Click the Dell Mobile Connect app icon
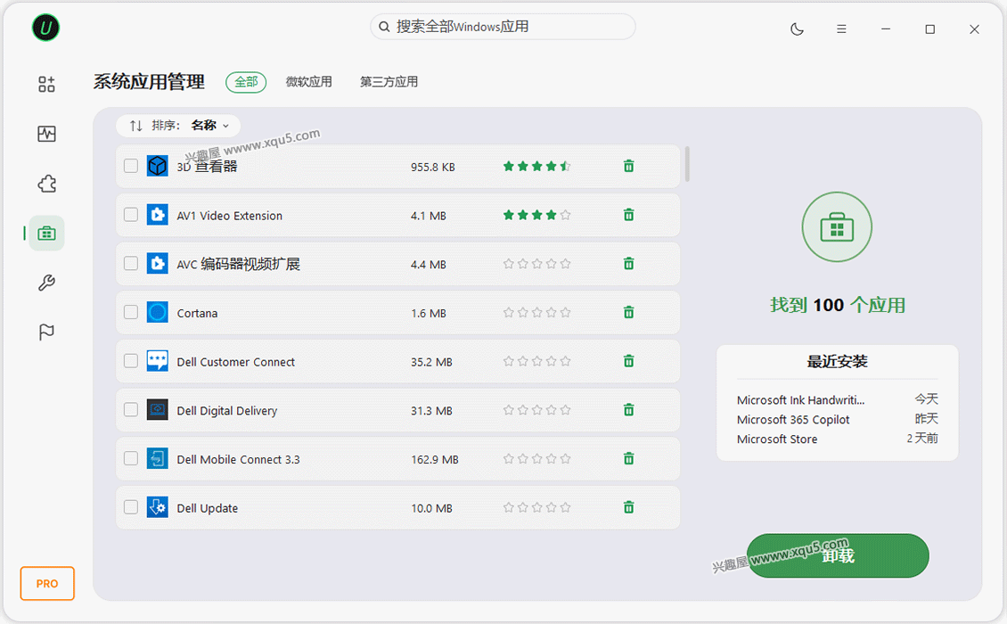This screenshot has width=1007, height=624. [x=158, y=458]
